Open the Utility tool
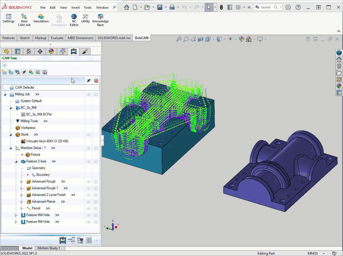The width and height of the screenshot is (343, 256). [x=85, y=18]
